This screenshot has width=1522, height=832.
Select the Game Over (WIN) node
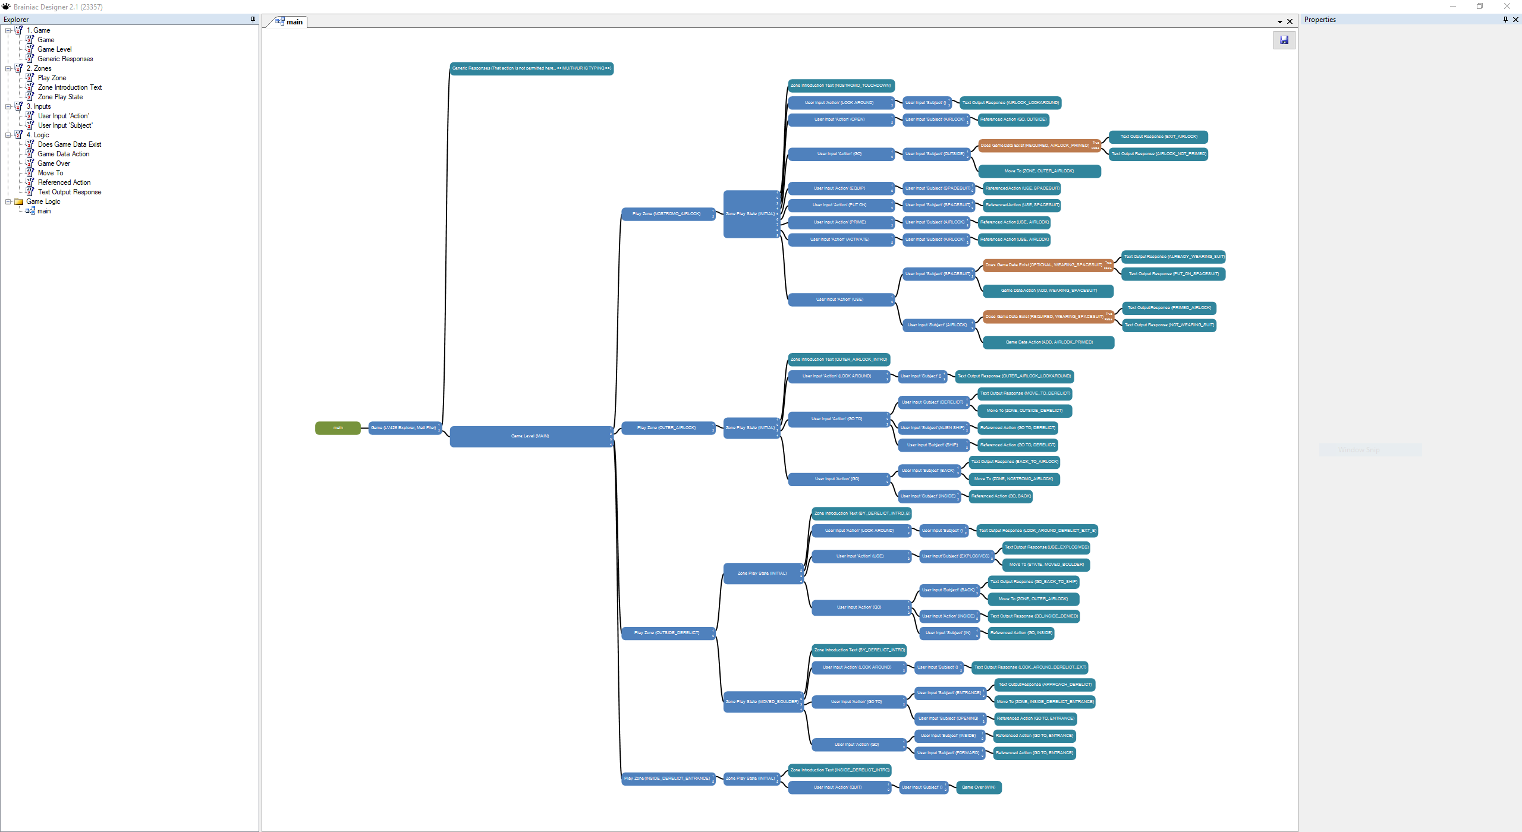pos(978,787)
